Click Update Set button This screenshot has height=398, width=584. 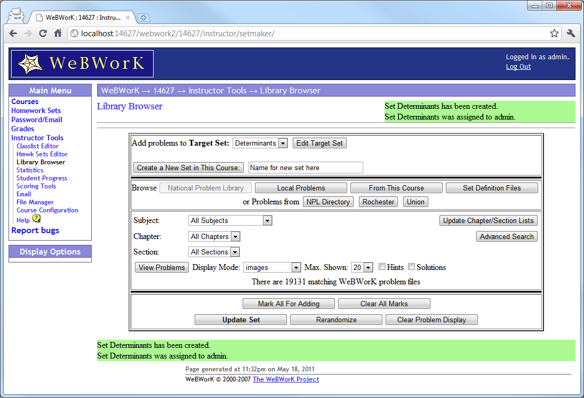coord(241,320)
